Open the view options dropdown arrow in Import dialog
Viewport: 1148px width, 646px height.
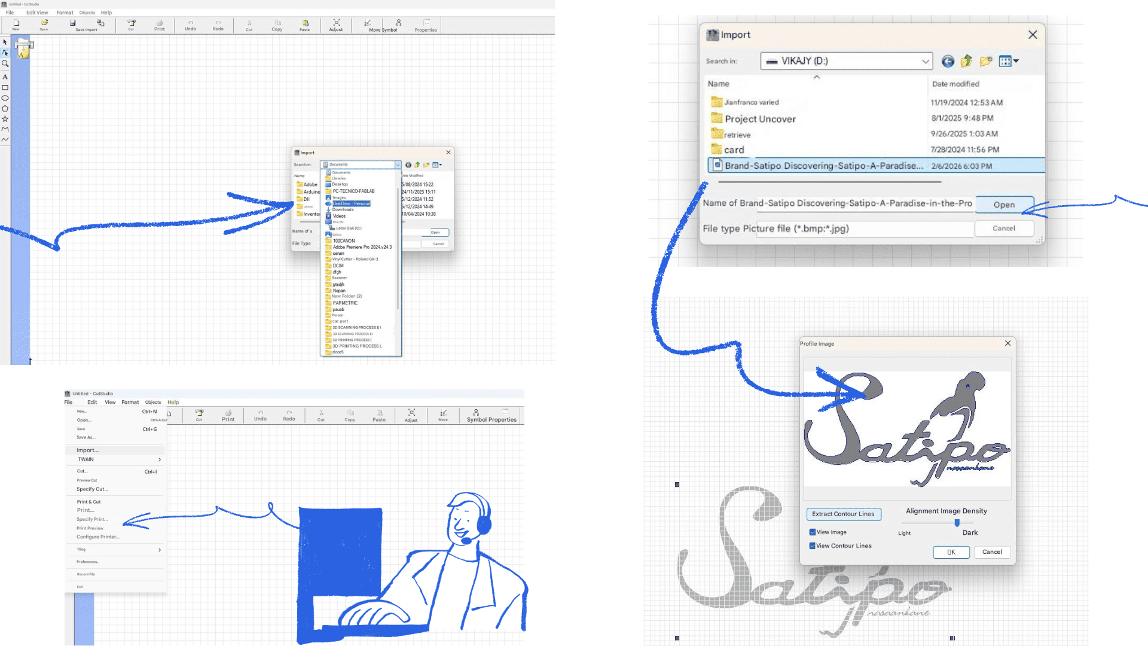click(1016, 61)
